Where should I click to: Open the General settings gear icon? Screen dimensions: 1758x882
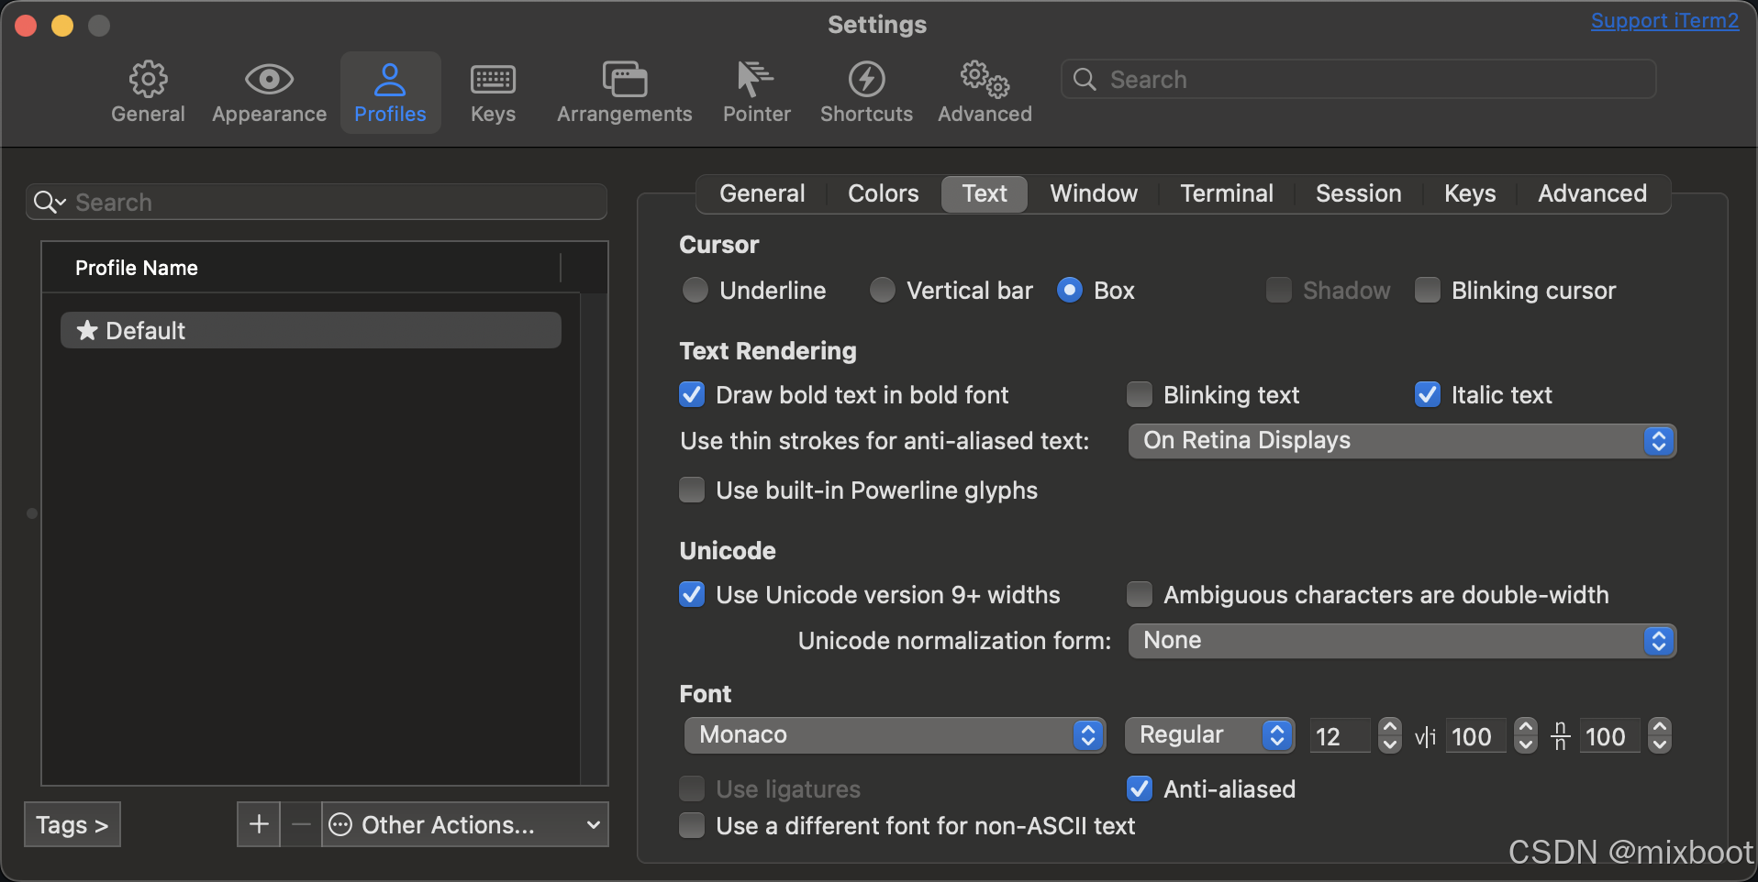[148, 80]
